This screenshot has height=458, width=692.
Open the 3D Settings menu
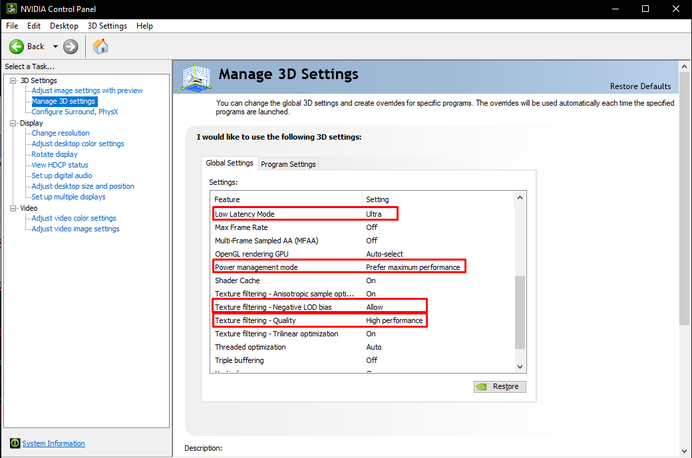[107, 26]
